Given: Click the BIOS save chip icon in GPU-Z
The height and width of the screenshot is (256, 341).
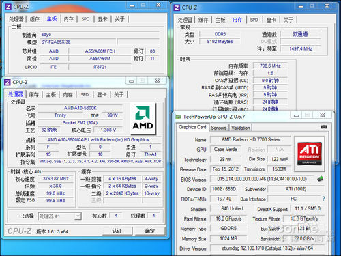Looking at the screenshot, I should pyautogui.click(x=321, y=179).
